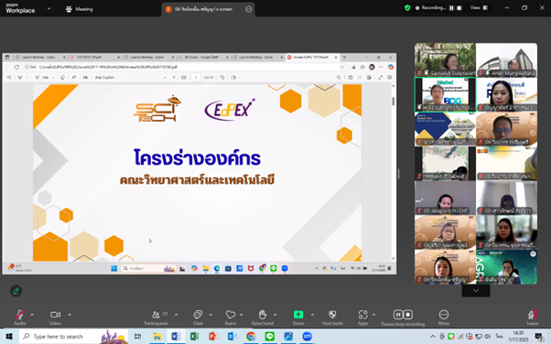Open the More options icon

[x=444, y=317]
